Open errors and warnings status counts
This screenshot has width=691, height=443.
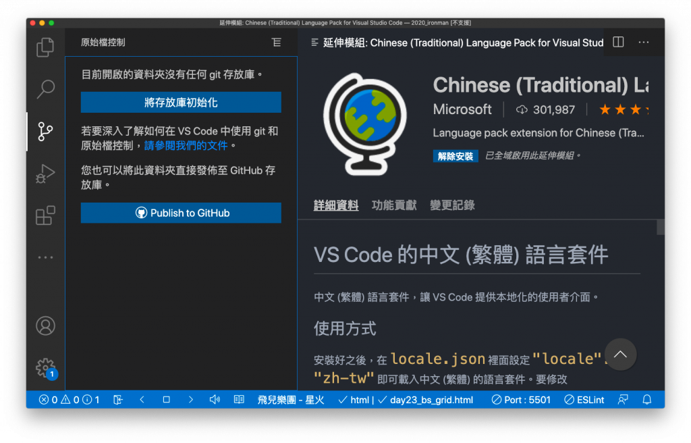[x=70, y=400]
